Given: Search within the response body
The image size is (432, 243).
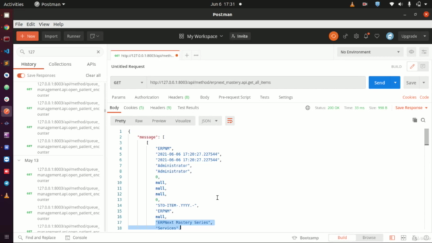Looking at the screenshot, I should click(423, 120).
